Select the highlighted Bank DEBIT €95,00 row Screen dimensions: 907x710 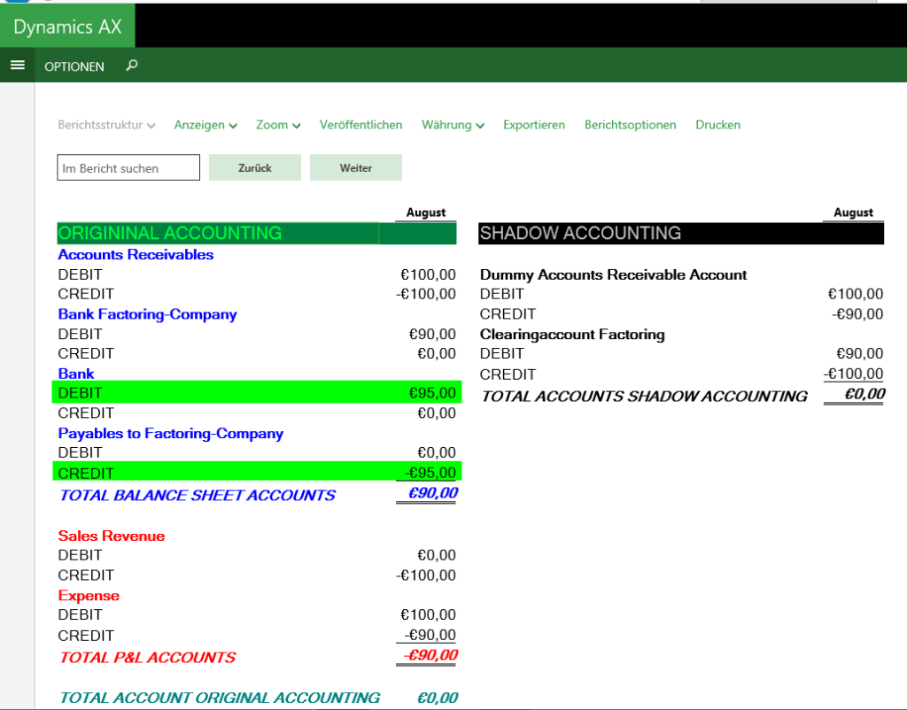click(x=257, y=392)
